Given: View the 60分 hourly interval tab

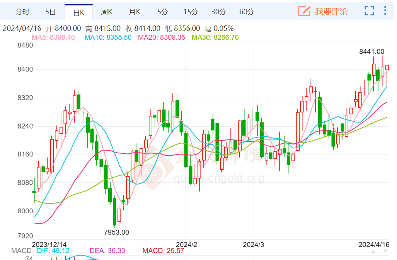Looking at the screenshot, I should [247, 12].
